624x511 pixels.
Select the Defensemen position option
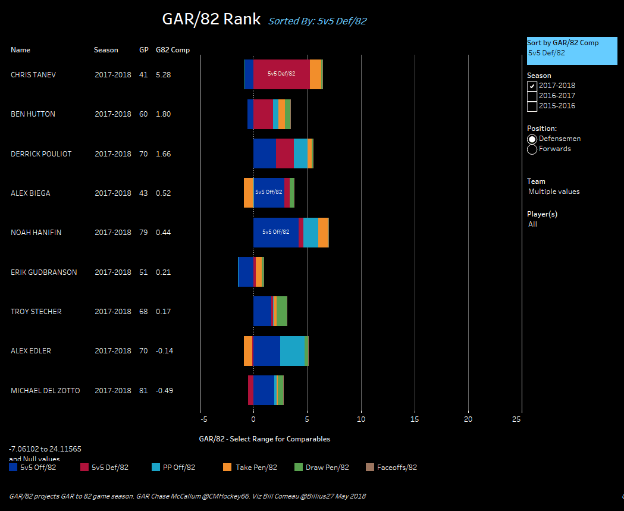[532, 139]
